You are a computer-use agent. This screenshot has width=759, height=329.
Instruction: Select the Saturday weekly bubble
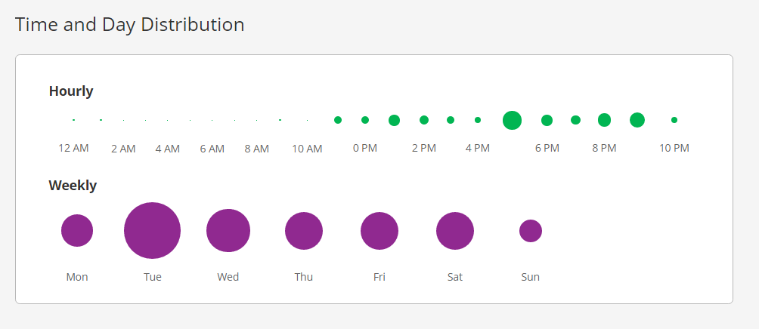(455, 231)
